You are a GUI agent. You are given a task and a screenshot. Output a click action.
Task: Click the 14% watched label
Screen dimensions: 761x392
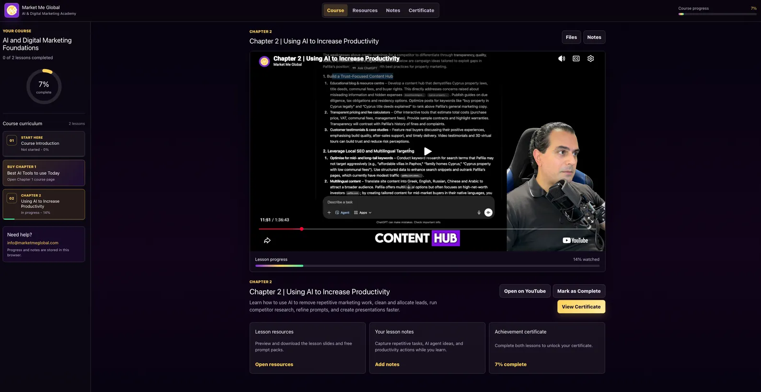[586, 260]
